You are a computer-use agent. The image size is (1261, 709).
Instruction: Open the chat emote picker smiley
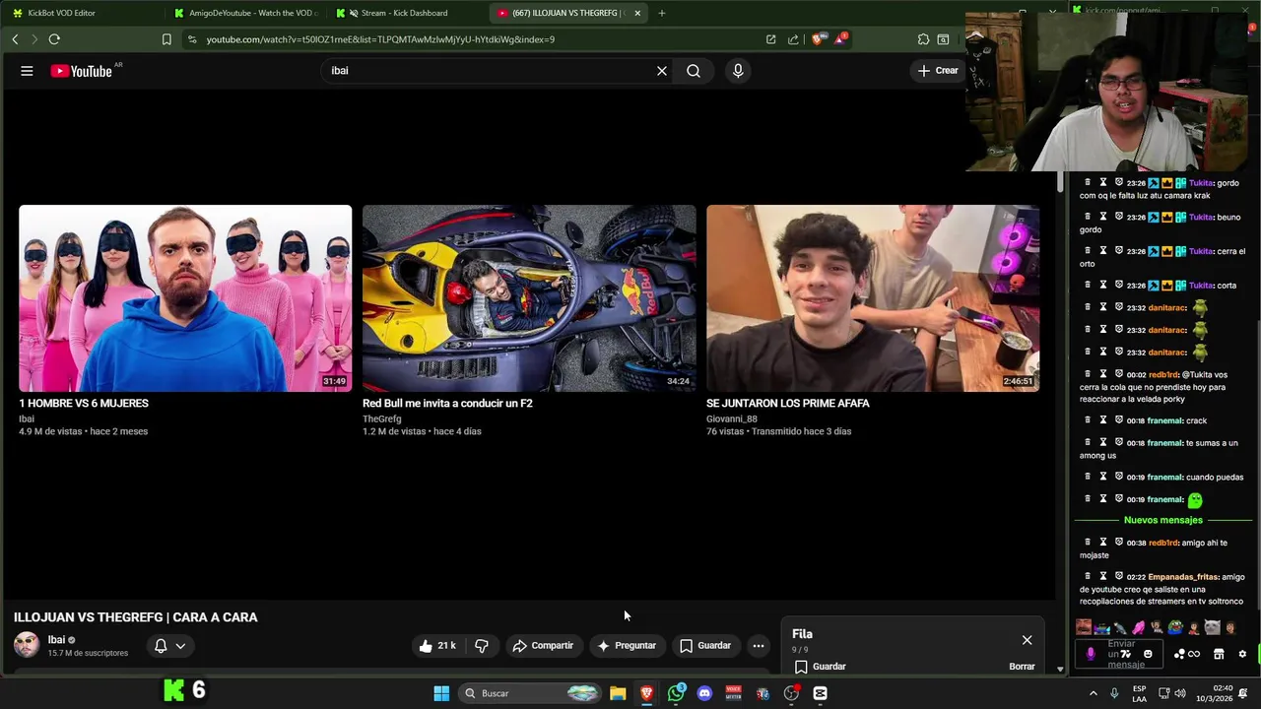tap(1148, 654)
